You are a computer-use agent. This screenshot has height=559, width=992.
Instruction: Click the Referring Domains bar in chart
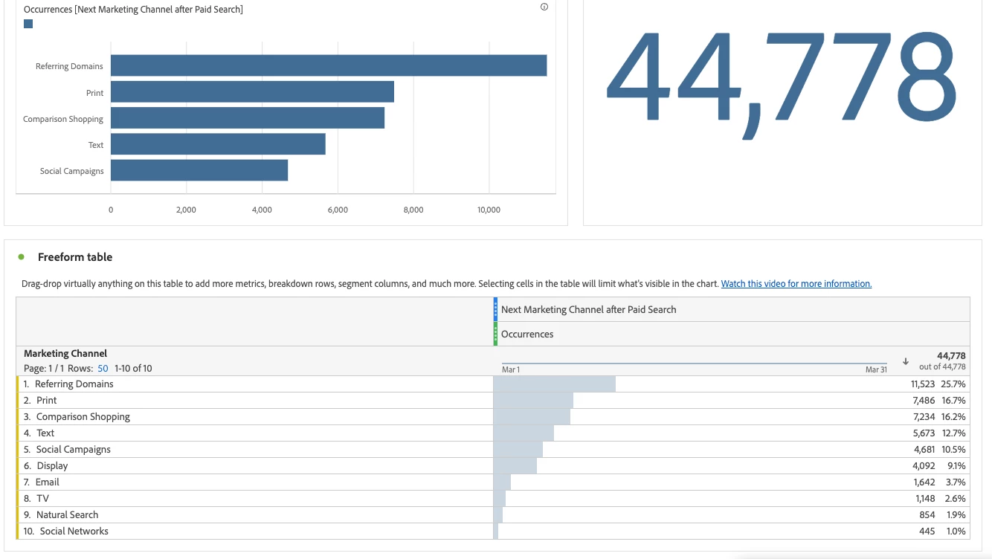[x=329, y=65]
